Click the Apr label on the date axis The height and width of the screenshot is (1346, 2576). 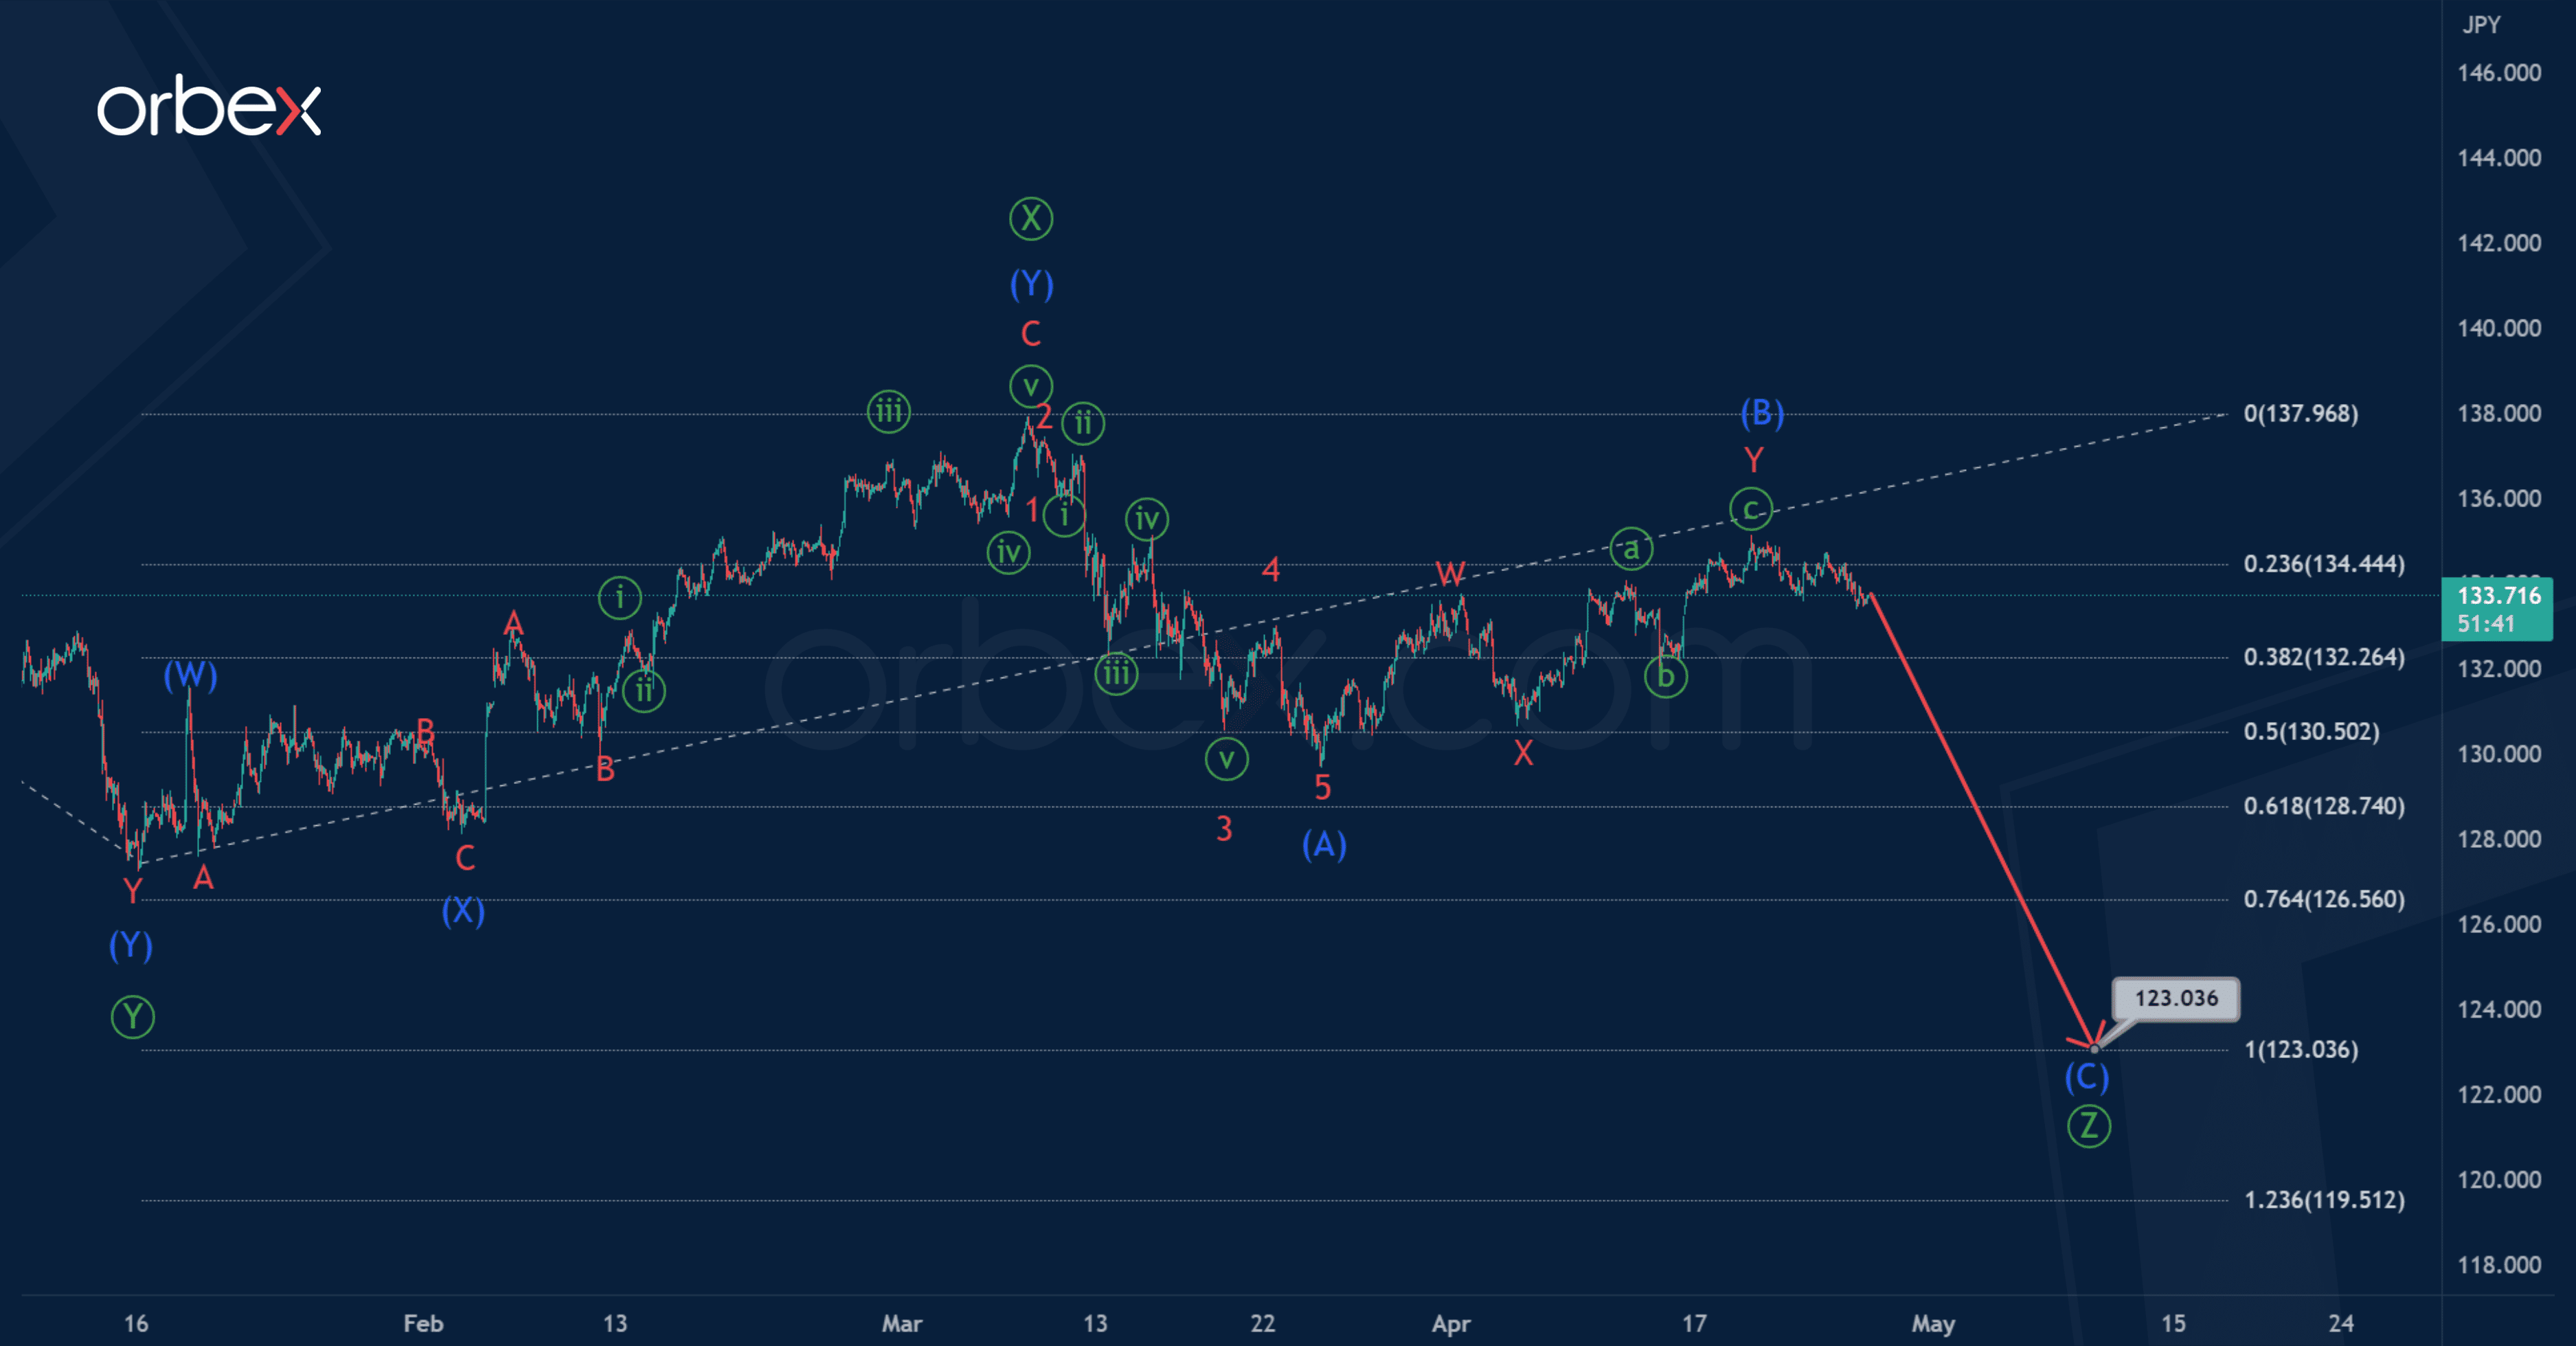coord(1451,1324)
